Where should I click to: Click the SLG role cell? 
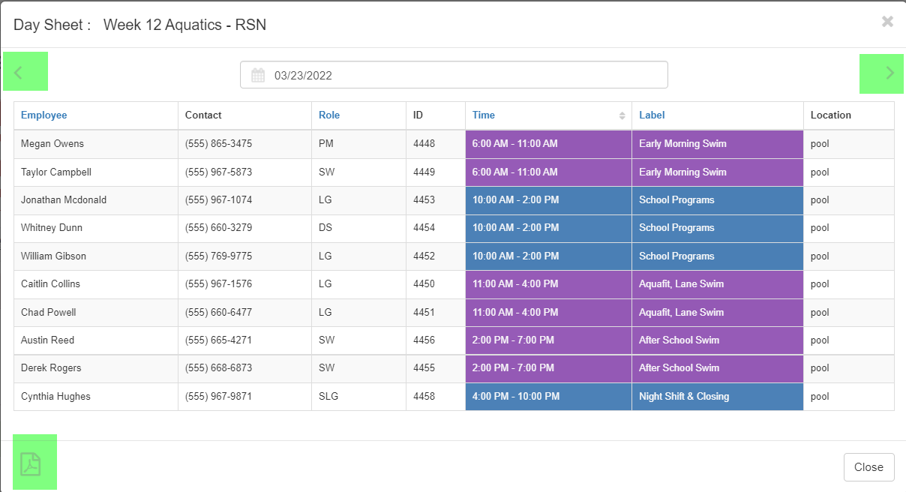click(358, 396)
